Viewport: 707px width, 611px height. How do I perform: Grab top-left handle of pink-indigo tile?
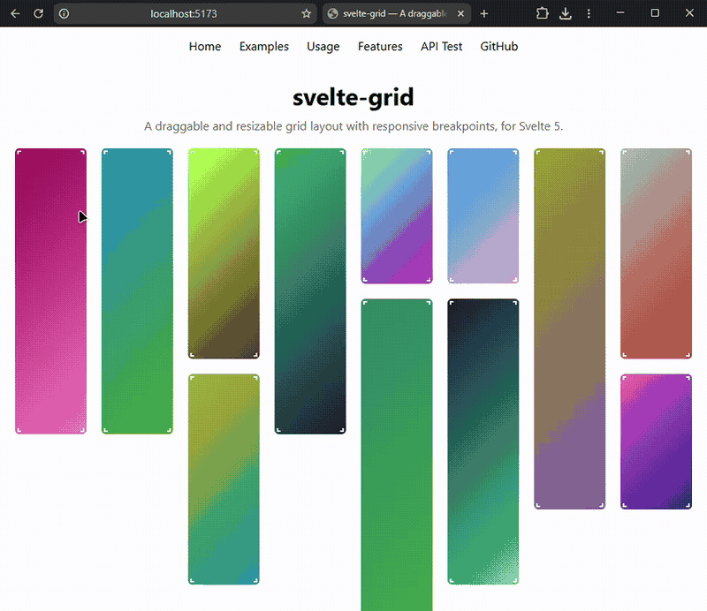coord(625,378)
